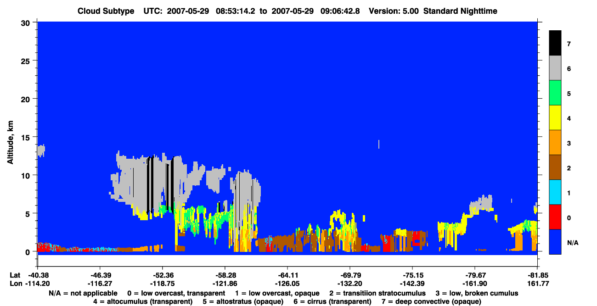The image size is (597, 306).
Task: Click the longitude value -121.86
Action: [225, 284]
